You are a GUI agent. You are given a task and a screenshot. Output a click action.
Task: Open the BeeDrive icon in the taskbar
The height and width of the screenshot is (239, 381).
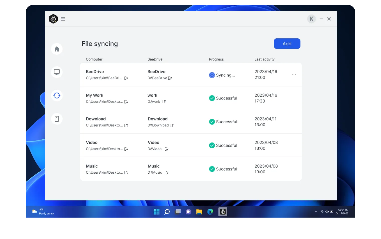click(x=223, y=212)
